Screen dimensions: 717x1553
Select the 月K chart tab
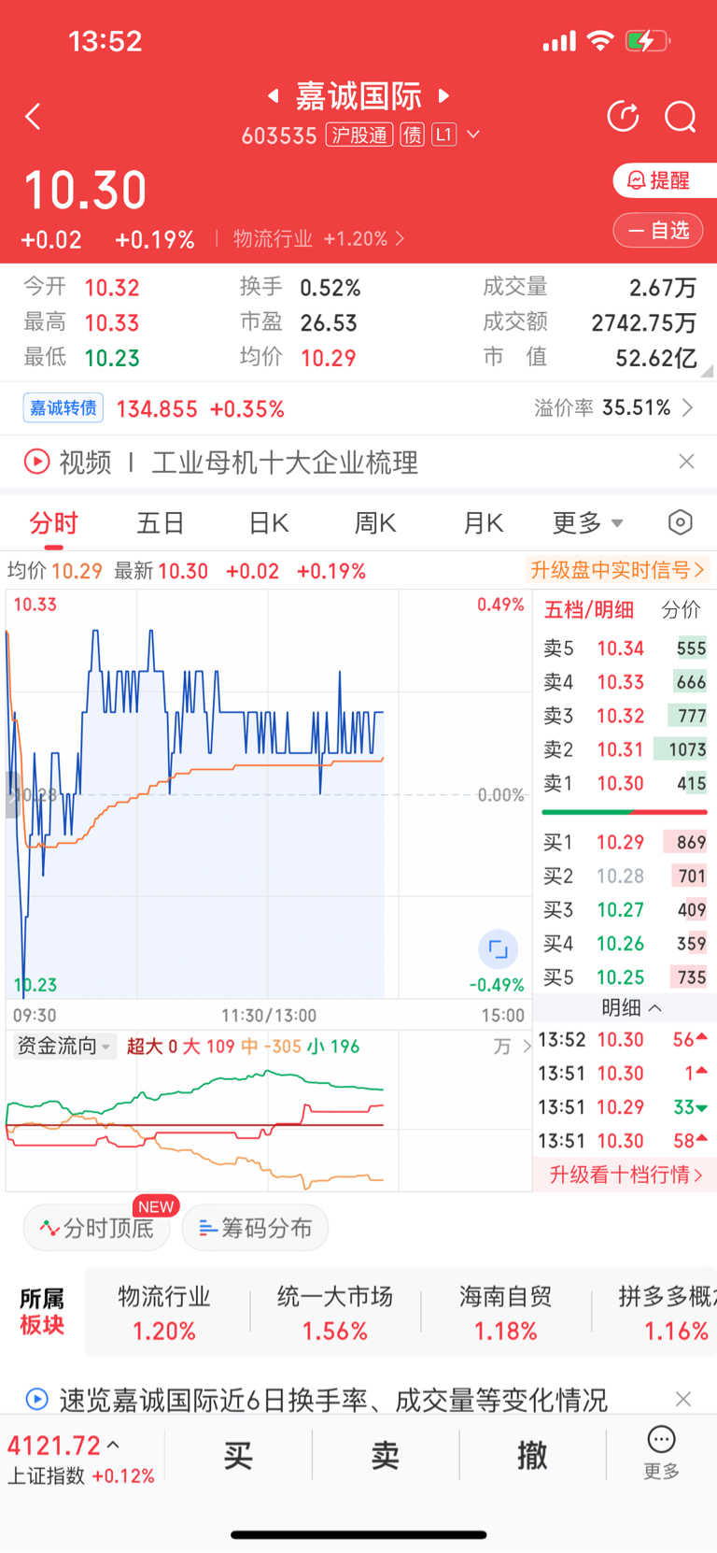click(x=484, y=523)
